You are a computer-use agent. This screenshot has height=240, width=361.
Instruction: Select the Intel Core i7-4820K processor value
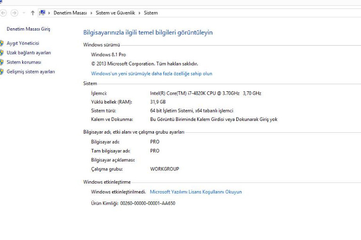point(206,93)
